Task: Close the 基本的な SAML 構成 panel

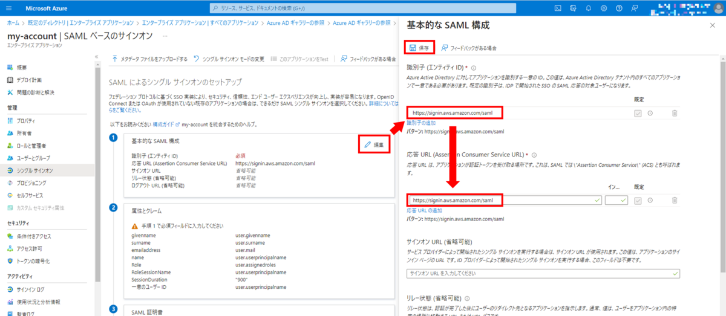Action: click(x=711, y=25)
